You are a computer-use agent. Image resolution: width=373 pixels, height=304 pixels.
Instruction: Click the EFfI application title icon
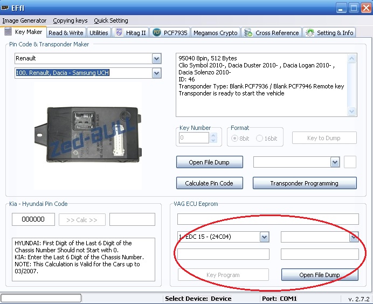tap(5, 8)
